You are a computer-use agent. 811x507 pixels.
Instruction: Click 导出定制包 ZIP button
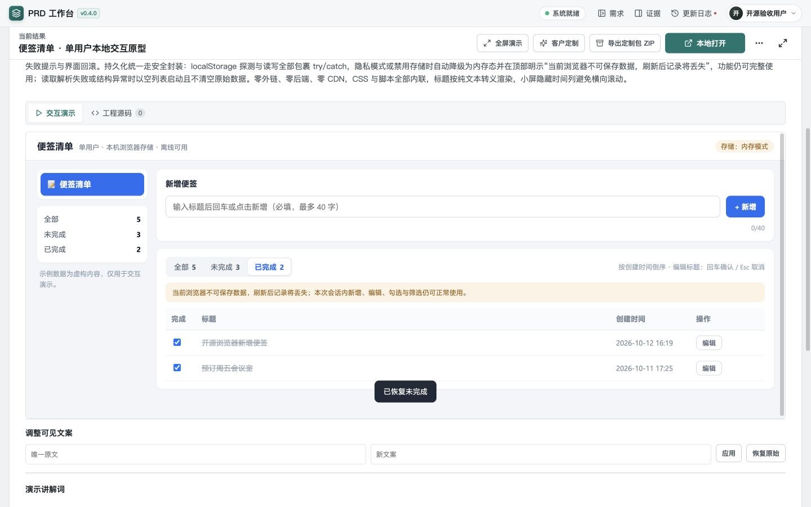point(625,43)
